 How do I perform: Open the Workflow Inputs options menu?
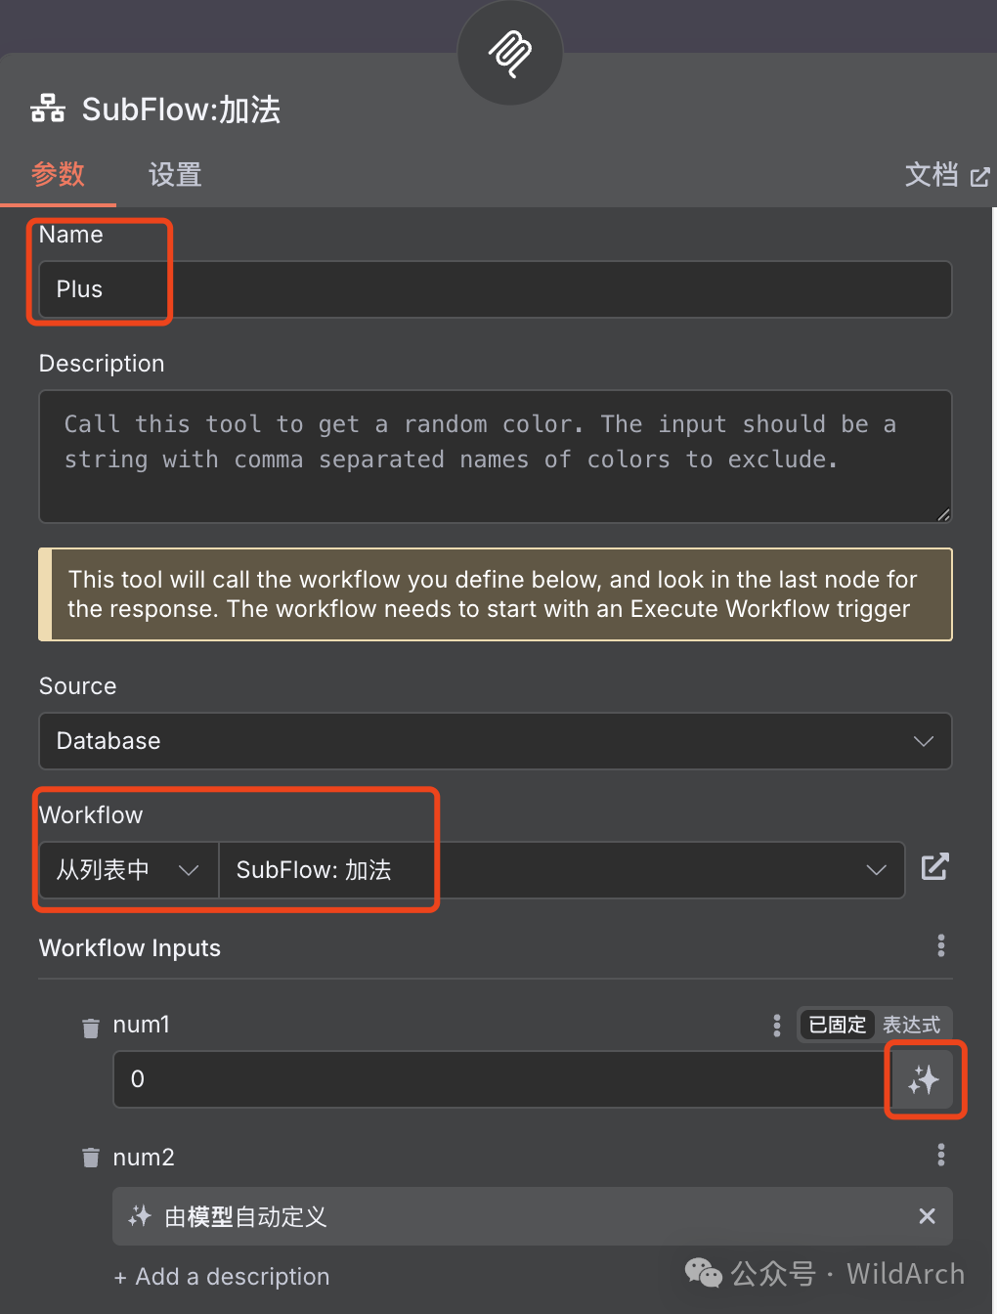941,945
